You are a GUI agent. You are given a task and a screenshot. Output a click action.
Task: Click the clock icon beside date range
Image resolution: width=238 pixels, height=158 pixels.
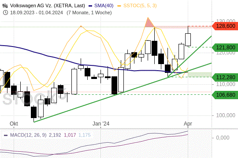5,13
